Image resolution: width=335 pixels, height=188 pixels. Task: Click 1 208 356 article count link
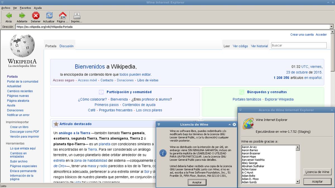(281, 78)
